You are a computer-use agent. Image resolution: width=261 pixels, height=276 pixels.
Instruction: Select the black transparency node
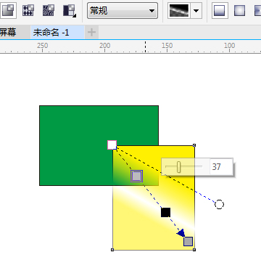(x=165, y=212)
